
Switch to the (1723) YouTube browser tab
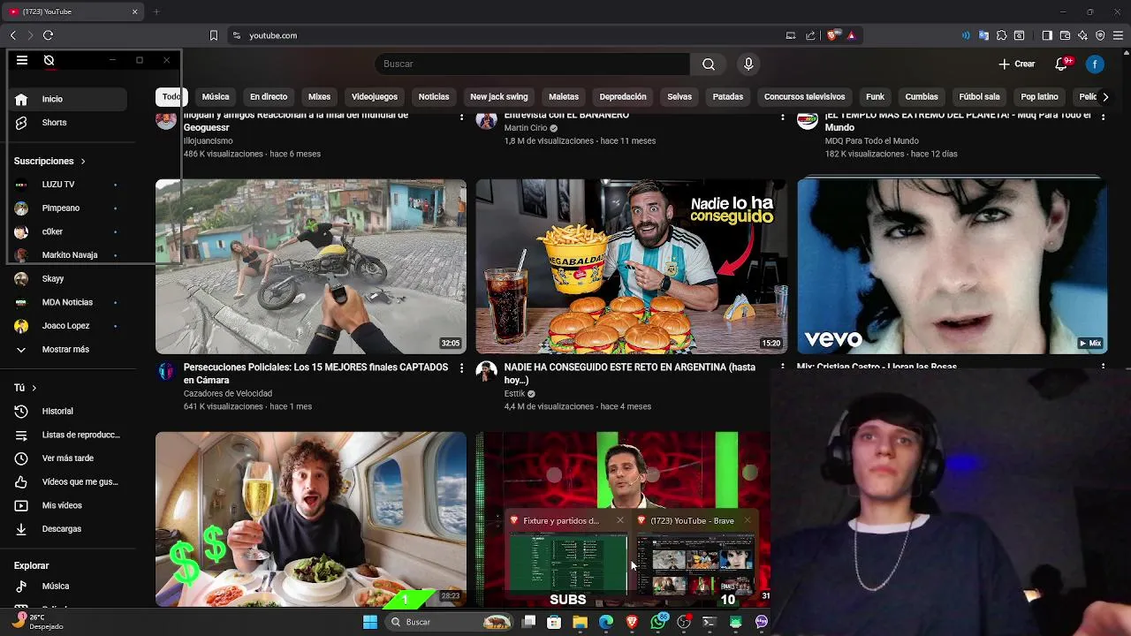(x=72, y=11)
